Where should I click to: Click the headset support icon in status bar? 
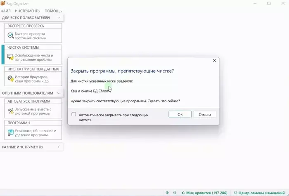(175, 192)
